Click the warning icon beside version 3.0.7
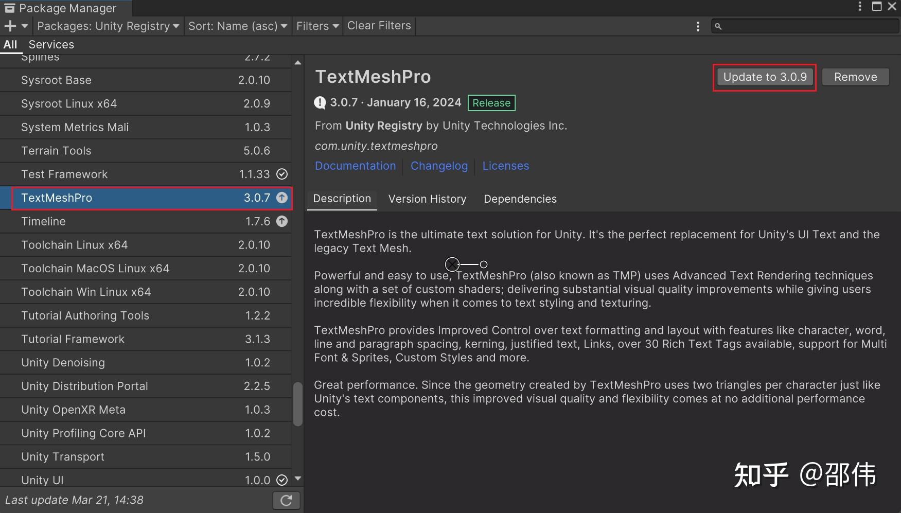Image resolution: width=901 pixels, height=513 pixels. [x=320, y=103]
